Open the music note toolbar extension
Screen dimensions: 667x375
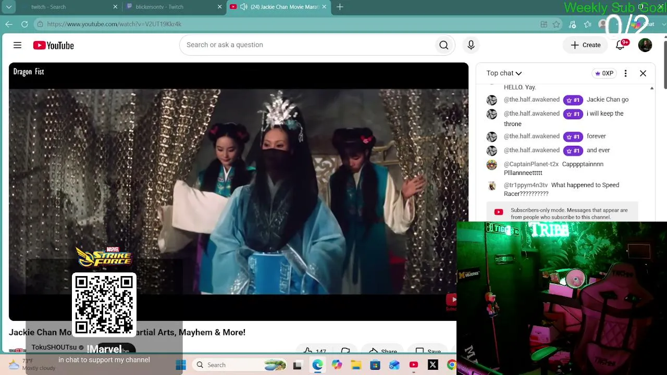tap(572, 24)
